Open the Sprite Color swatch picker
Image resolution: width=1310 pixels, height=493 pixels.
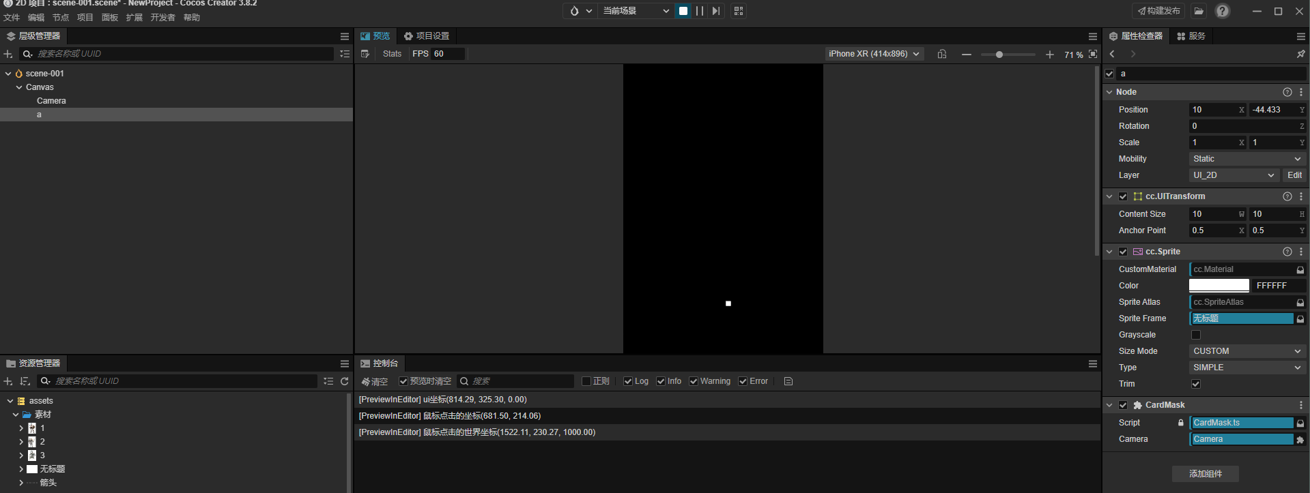pos(1219,286)
